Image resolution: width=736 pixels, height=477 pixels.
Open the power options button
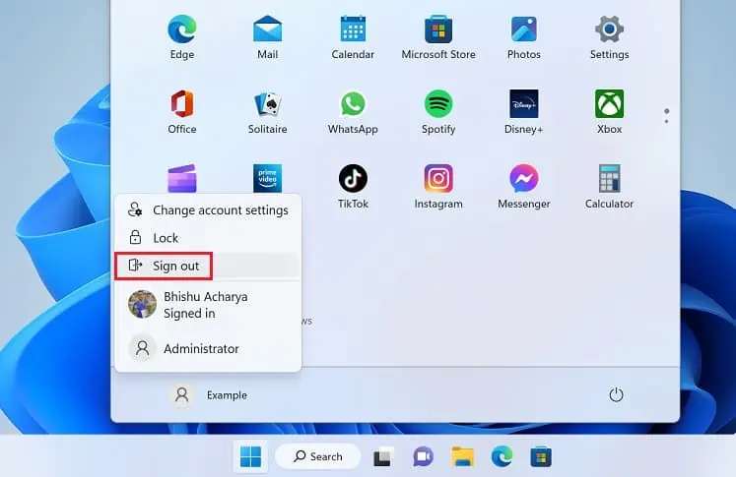click(616, 395)
